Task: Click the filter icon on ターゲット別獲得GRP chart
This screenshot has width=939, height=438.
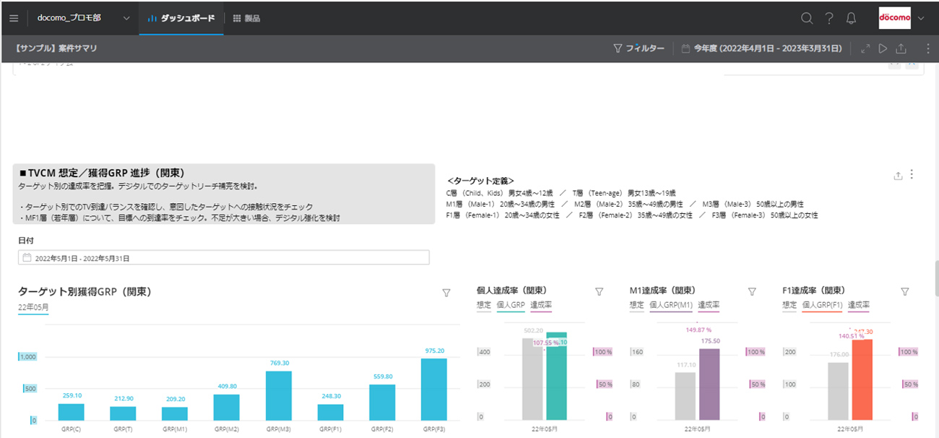Action: pyautogui.click(x=446, y=292)
